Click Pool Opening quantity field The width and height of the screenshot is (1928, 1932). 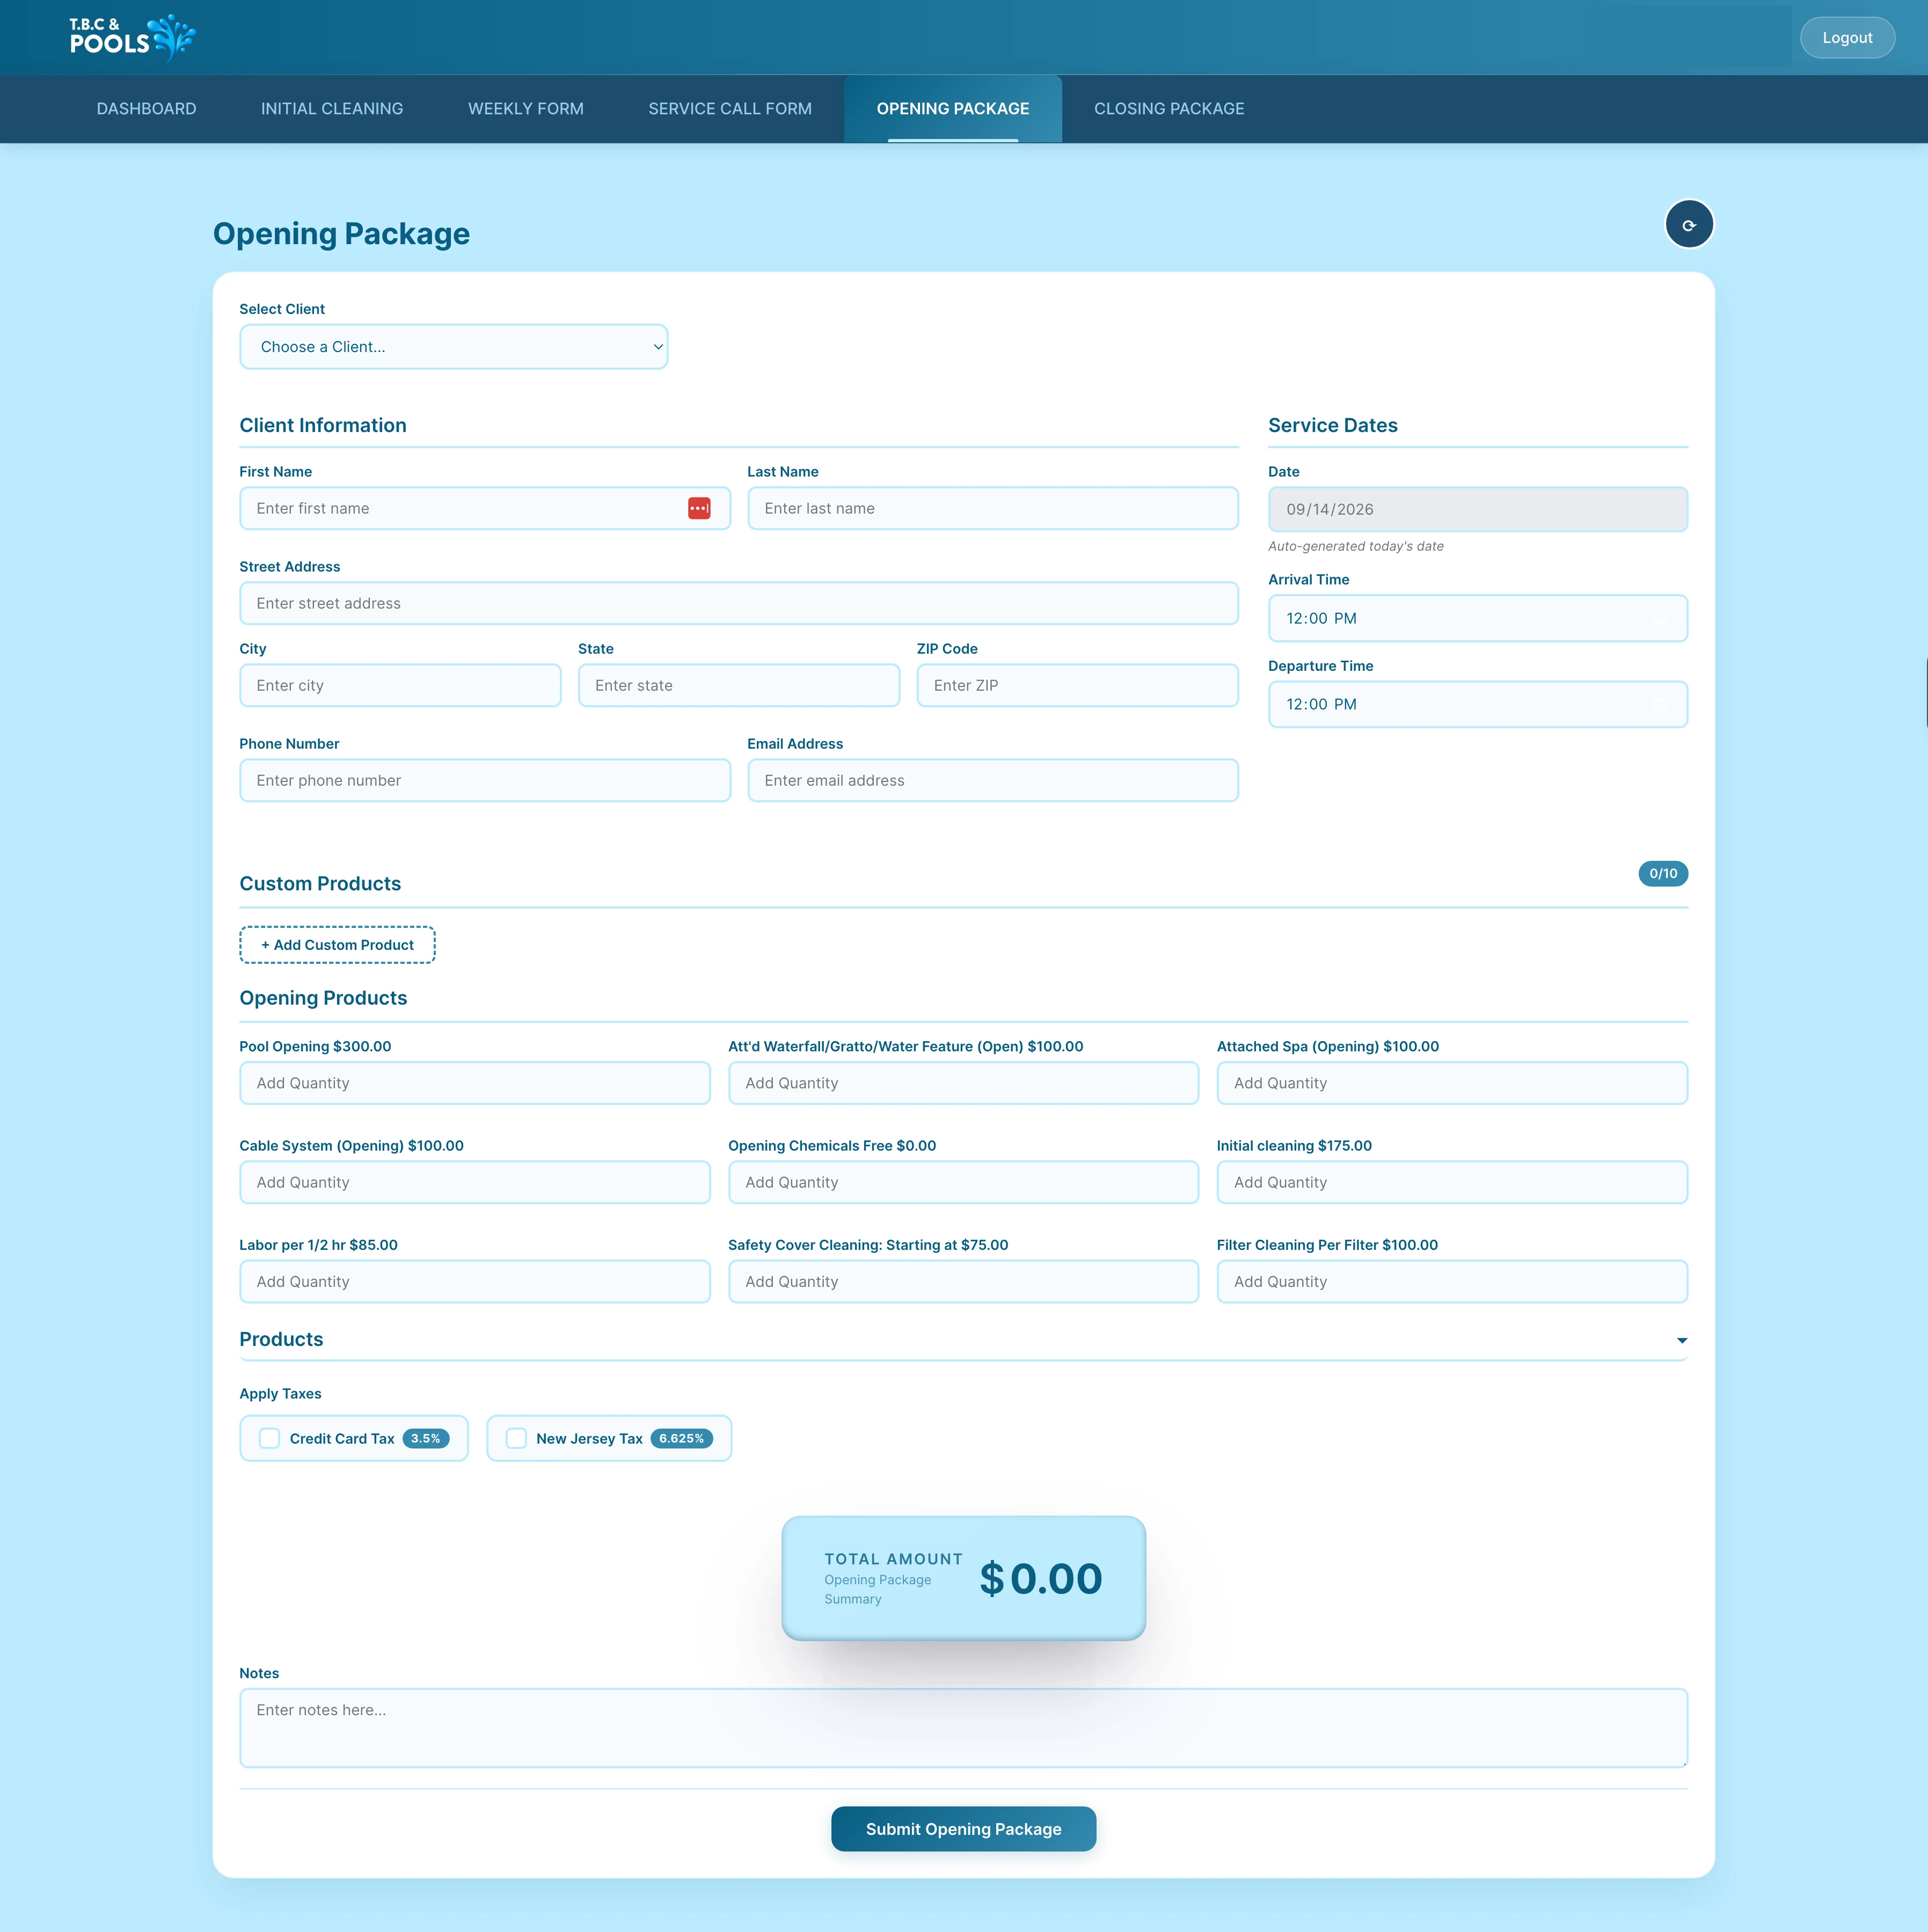tap(474, 1083)
